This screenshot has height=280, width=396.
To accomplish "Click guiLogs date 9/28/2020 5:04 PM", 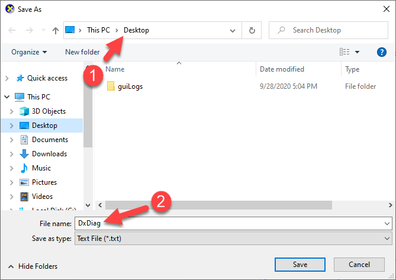I will [x=288, y=86].
